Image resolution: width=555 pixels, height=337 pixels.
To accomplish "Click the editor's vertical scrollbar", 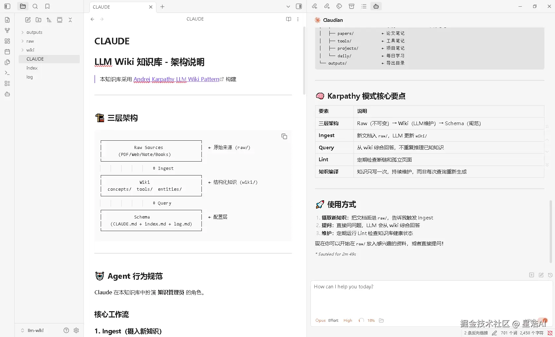I will pos(304,61).
